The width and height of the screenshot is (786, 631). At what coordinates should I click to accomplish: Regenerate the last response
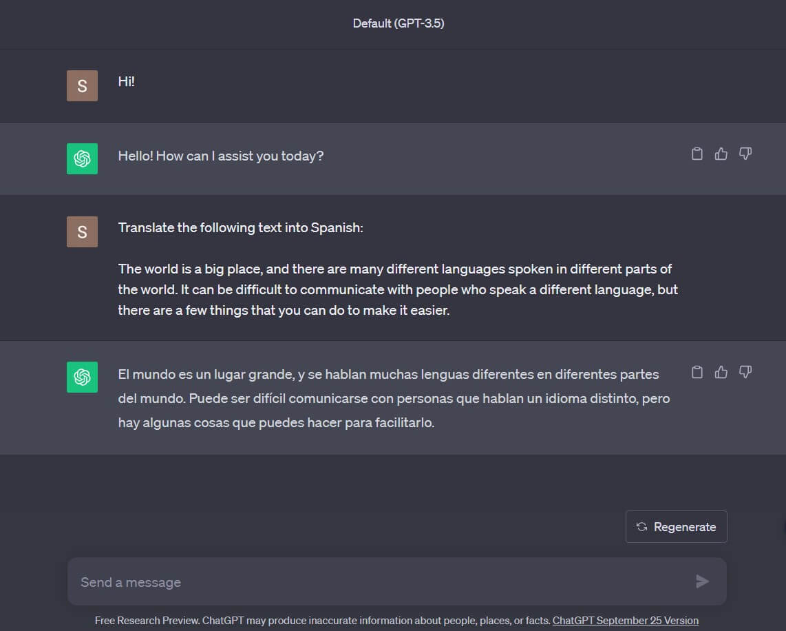coord(676,527)
